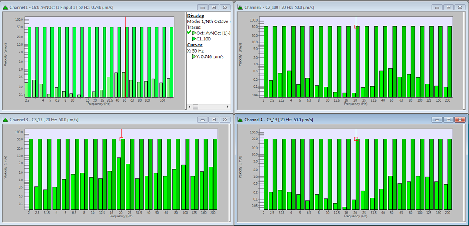Click the green triangle beside C1_100 trace

pos(194,39)
